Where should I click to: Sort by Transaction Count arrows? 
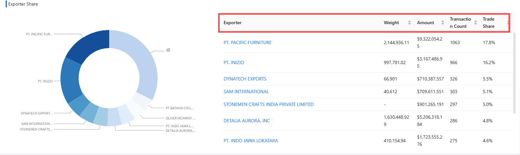pos(476,23)
